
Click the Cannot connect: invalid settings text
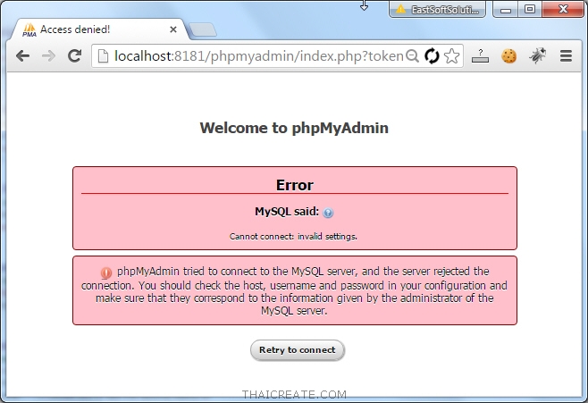coord(293,237)
